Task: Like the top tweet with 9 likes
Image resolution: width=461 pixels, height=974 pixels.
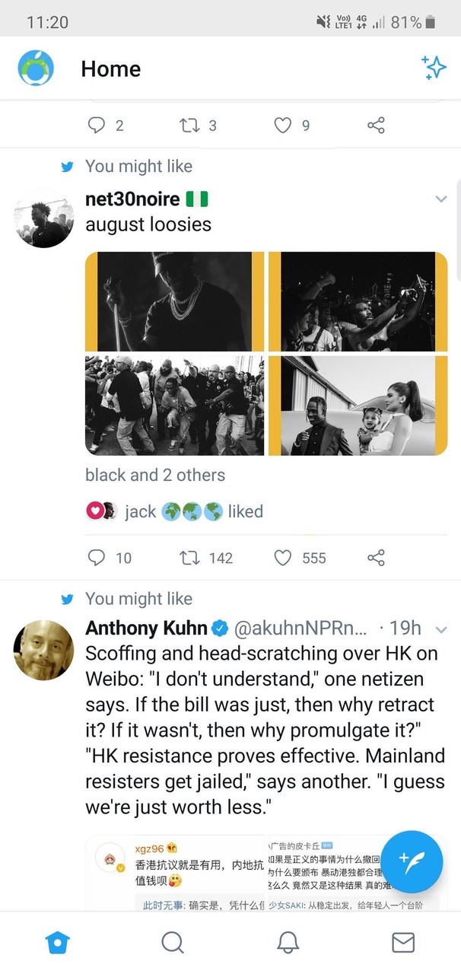Action: click(x=283, y=125)
